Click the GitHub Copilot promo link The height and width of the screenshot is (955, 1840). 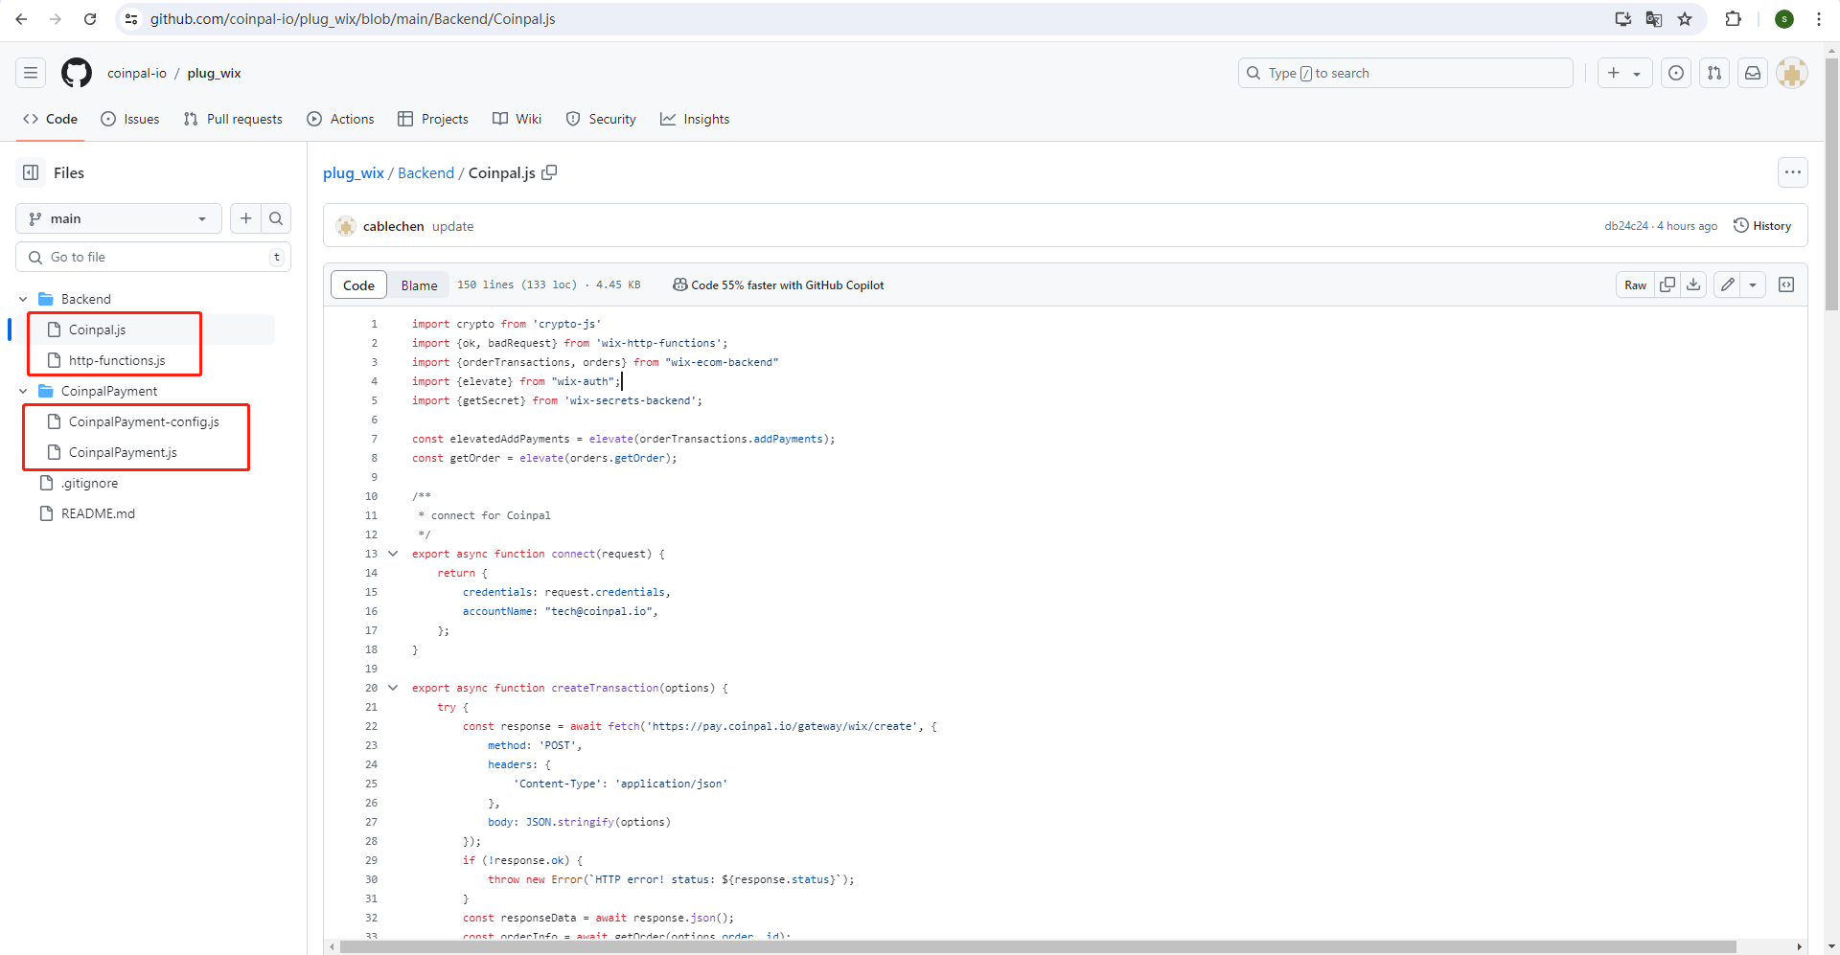click(x=778, y=284)
